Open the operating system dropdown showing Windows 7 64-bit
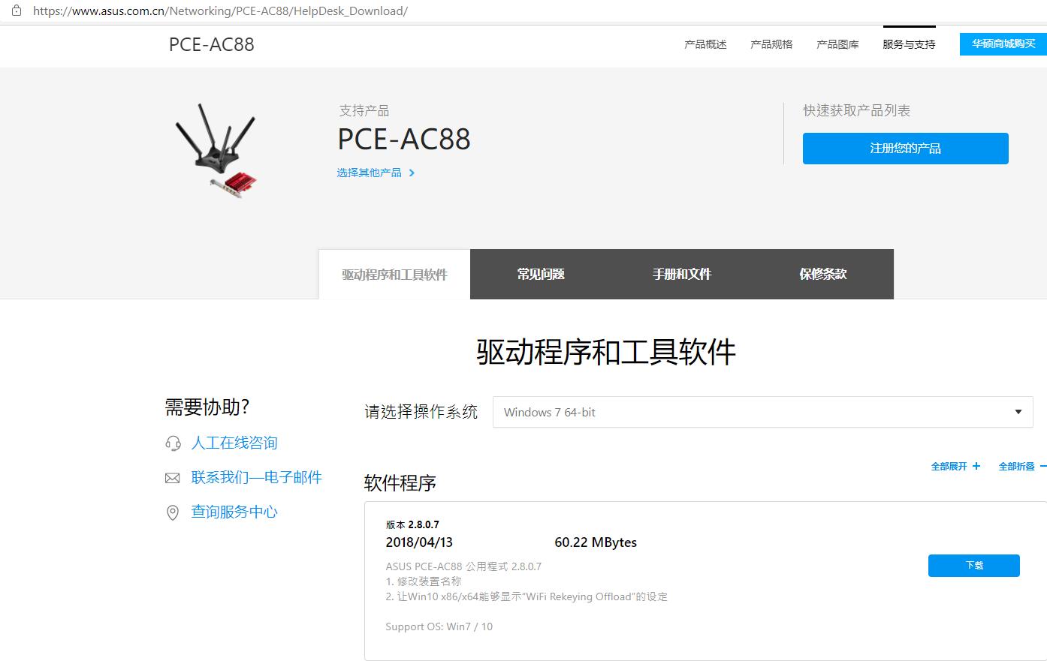 [762, 412]
